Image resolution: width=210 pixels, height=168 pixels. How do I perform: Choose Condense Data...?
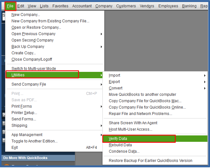click(155, 152)
